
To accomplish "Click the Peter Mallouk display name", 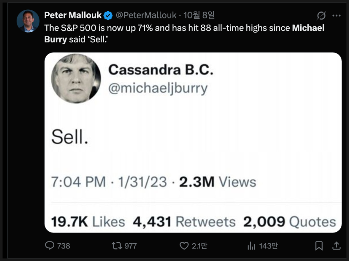I will click(73, 15).
